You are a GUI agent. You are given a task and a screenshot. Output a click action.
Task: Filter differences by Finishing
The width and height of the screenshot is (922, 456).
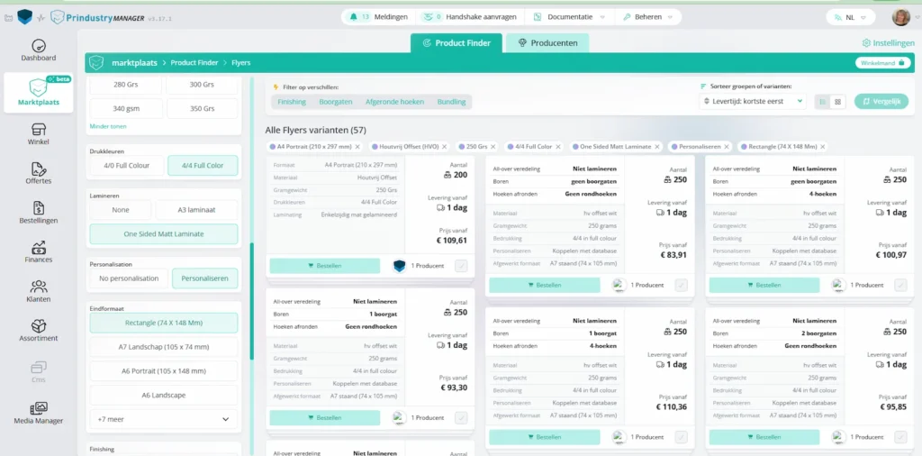pos(292,102)
